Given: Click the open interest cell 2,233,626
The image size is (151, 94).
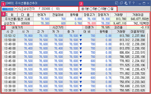Looking at the screenshot, I should (138, 90).
